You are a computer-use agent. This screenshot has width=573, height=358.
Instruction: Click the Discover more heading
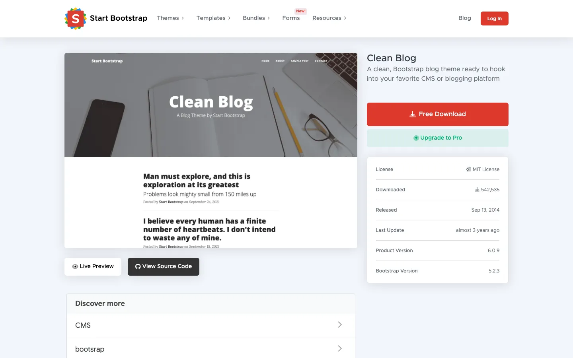coord(100,304)
